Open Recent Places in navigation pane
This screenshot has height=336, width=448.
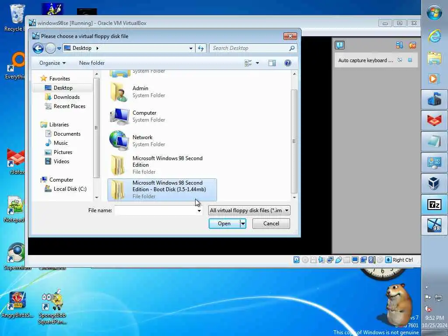coord(69,106)
